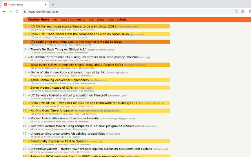Open 'Serve Videos Instead of GIFs' story
Screen dimensions: 251x157
pyautogui.click(x=51, y=88)
